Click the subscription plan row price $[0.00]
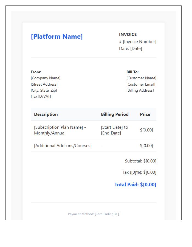Screen dimensions: 192x247 [x=146, y=130]
